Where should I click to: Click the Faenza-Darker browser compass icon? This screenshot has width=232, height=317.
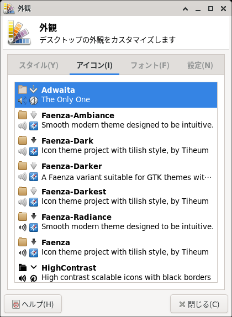[34, 177]
